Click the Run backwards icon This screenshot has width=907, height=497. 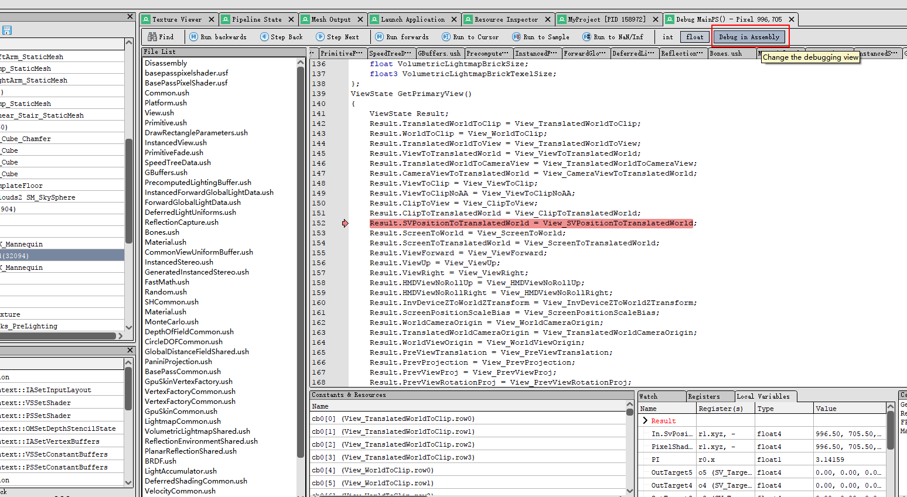[x=193, y=36]
